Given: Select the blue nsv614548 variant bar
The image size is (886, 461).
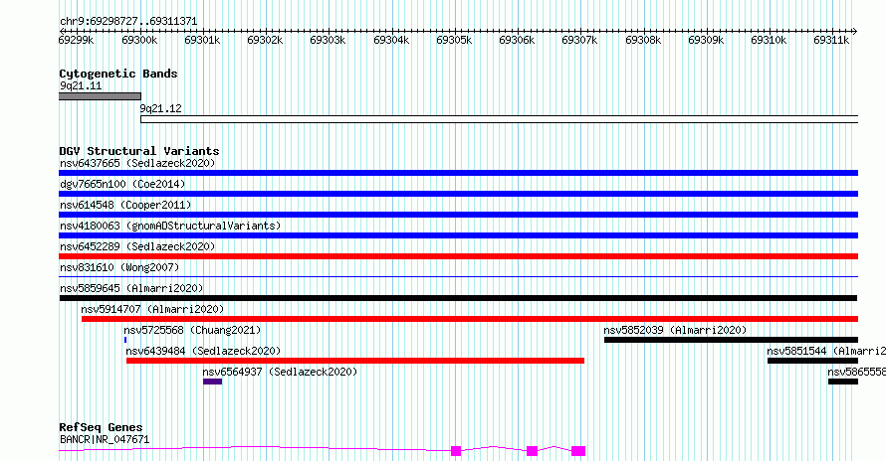Looking at the screenshot, I should pos(458,215).
